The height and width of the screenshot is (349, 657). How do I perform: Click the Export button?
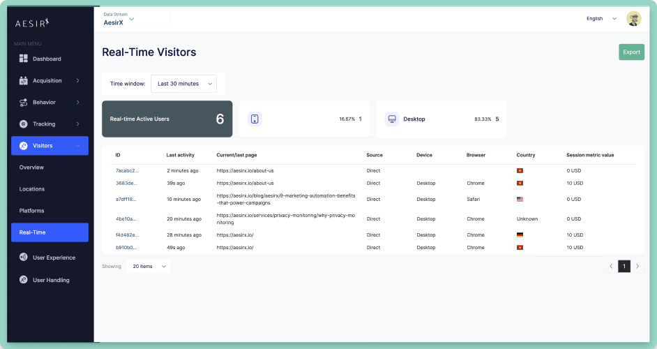click(x=631, y=52)
